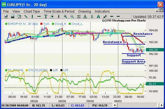165x109 pixels.
Task: Restore the inner chart window
Action: coord(161,10)
